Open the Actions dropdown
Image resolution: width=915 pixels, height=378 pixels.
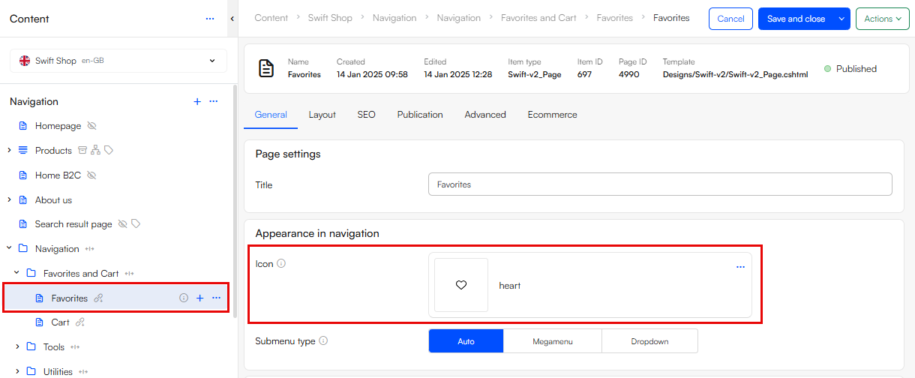882,19
